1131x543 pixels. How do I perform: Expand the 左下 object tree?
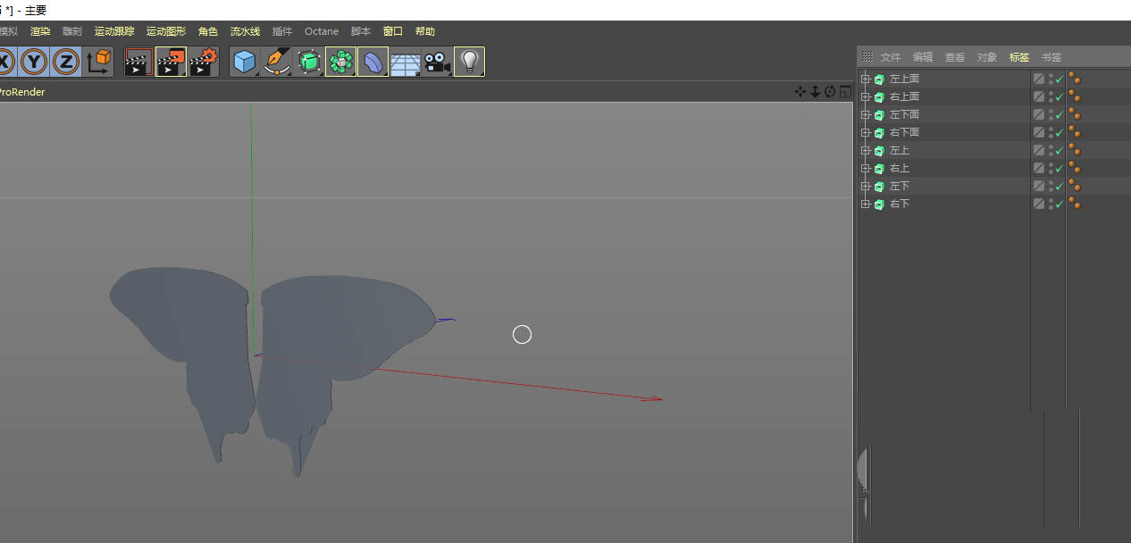tap(865, 186)
